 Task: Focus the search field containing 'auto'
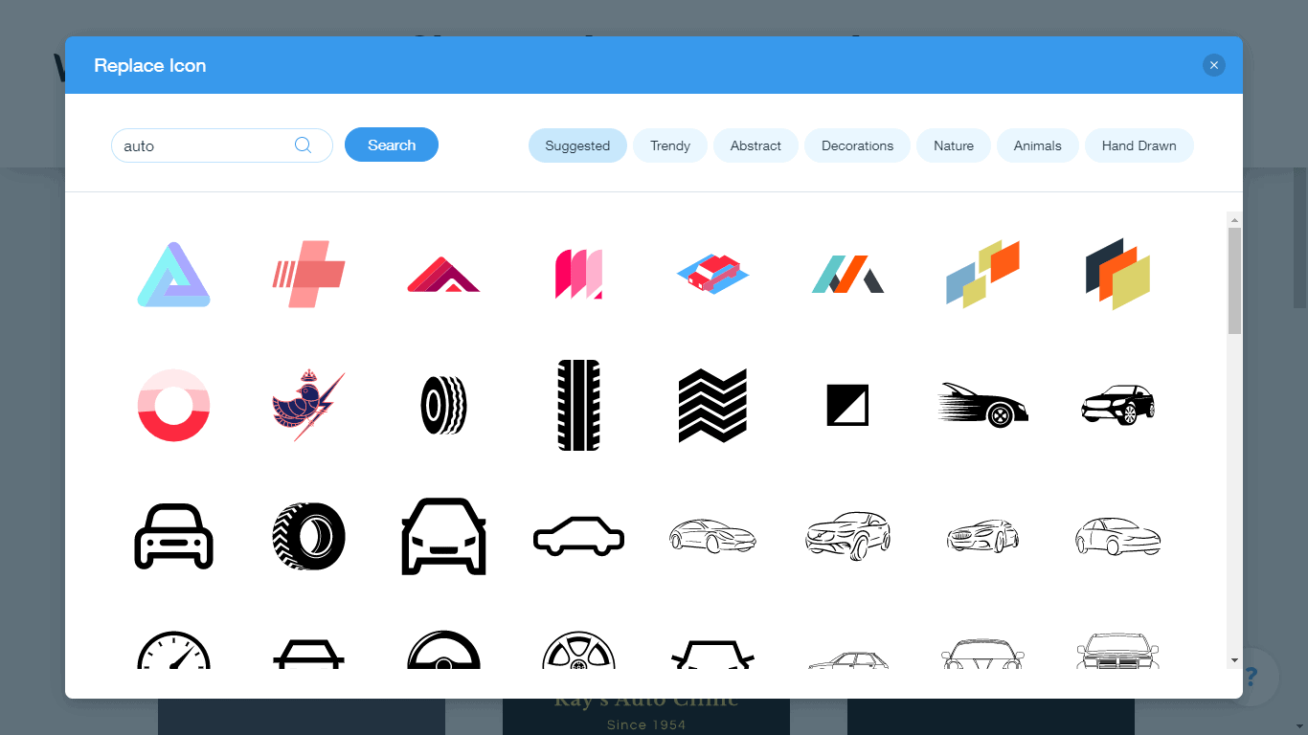pyautogui.click(x=222, y=145)
